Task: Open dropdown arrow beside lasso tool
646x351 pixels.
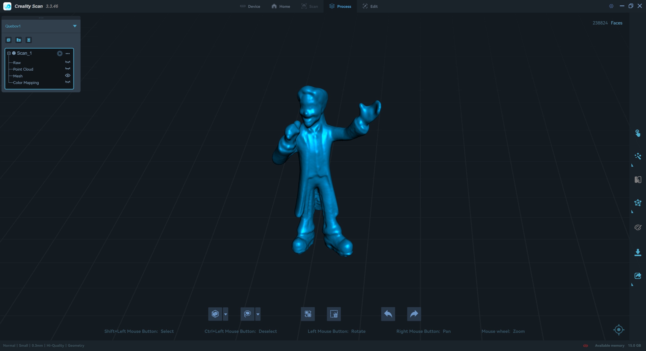Action: pos(258,314)
